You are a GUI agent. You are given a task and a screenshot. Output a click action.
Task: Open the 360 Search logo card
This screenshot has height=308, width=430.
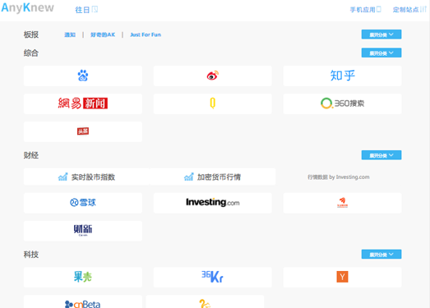[x=342, y=103]
